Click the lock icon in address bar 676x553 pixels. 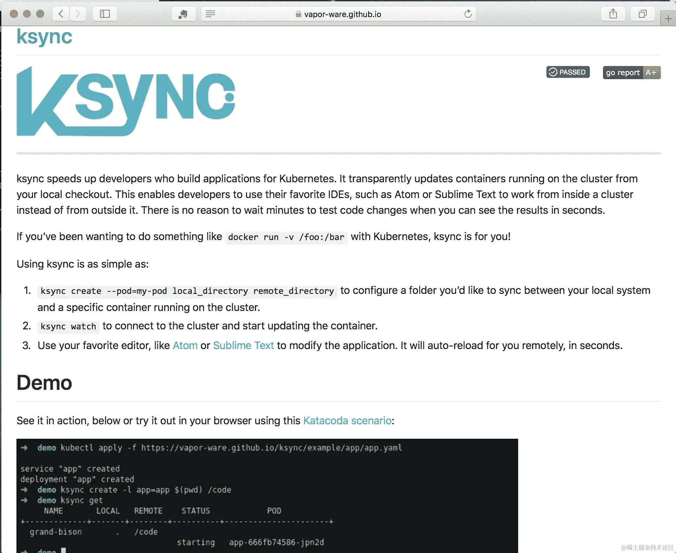(x=298, y=14)
